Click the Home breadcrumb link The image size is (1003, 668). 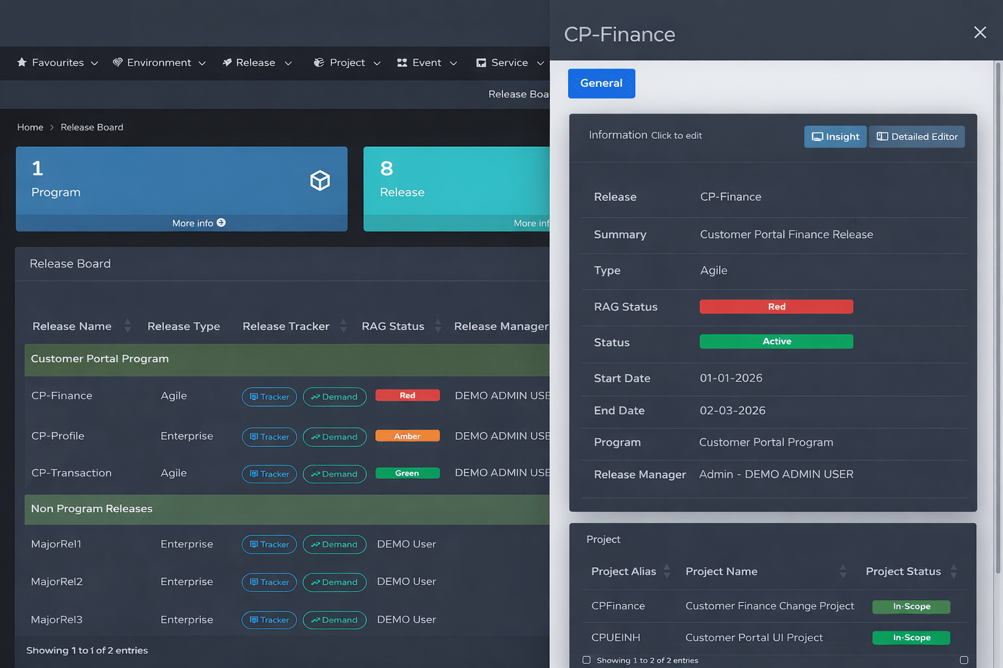pyautogui.click(x=30, y=127)
